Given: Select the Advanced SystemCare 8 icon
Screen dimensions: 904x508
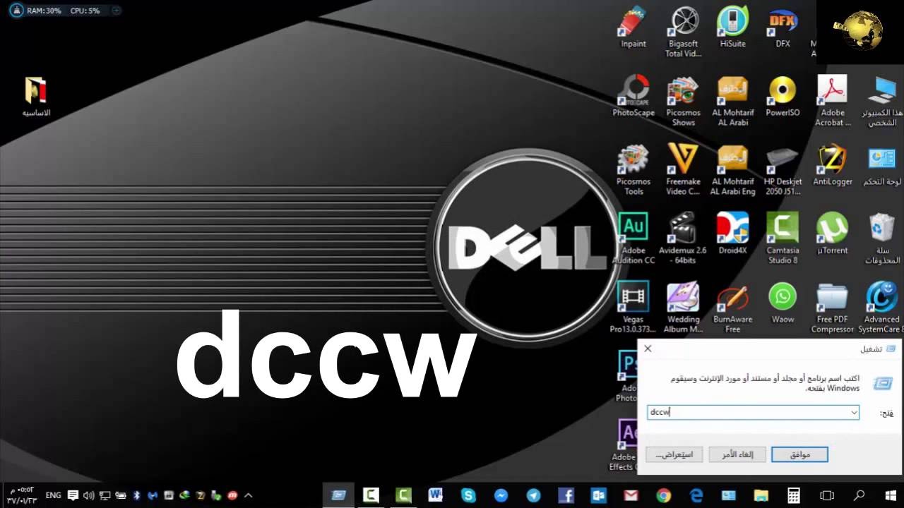Looking at the screenshot, I should click(x=882, y=307).
